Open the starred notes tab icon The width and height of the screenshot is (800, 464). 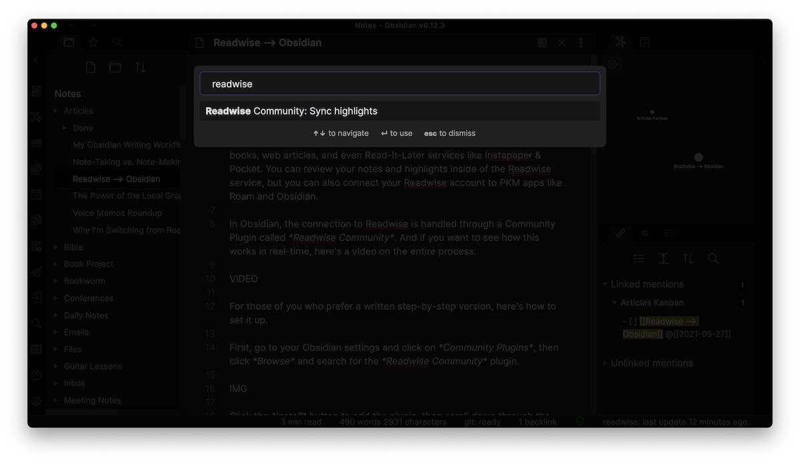93,42
